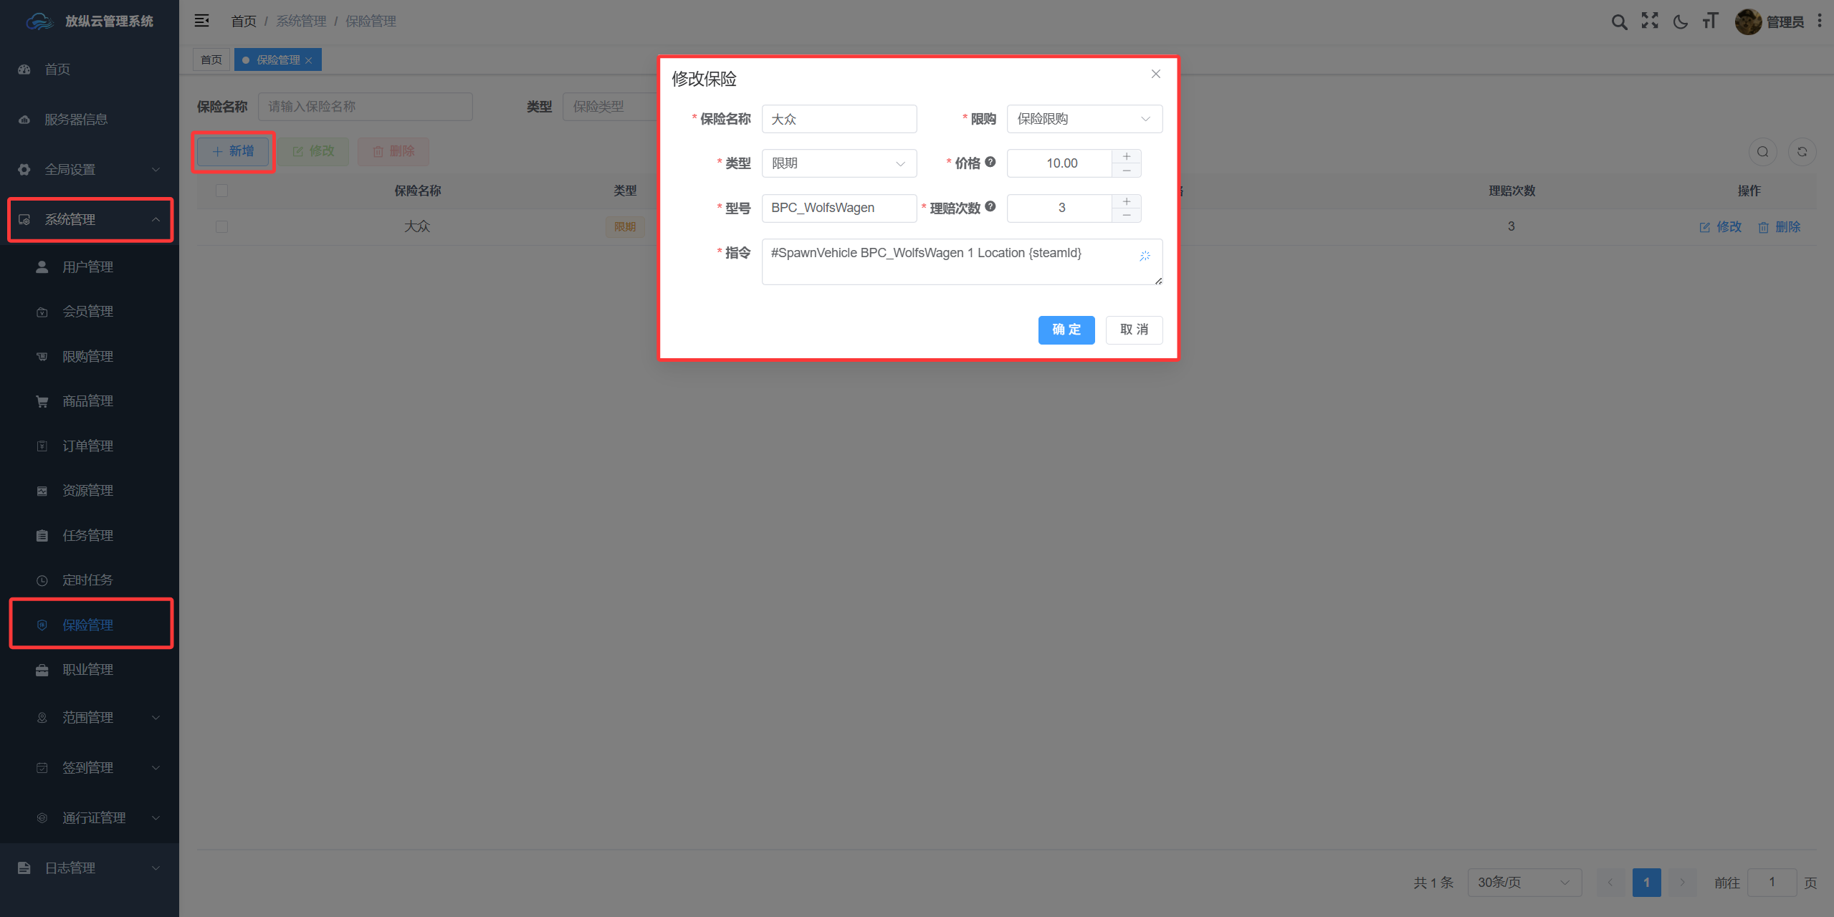Open the 类型 dropdown showing 限期
The width and height of the screenshot is (1834, 917).
[839, 163]
